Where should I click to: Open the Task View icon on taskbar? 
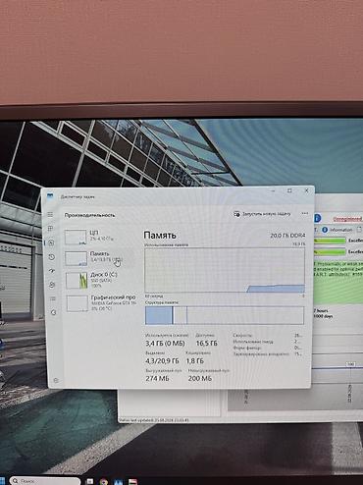click(89, 481)
